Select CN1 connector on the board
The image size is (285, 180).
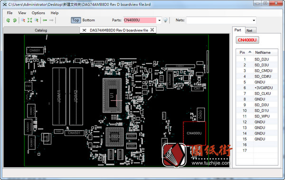click(197, 89)
